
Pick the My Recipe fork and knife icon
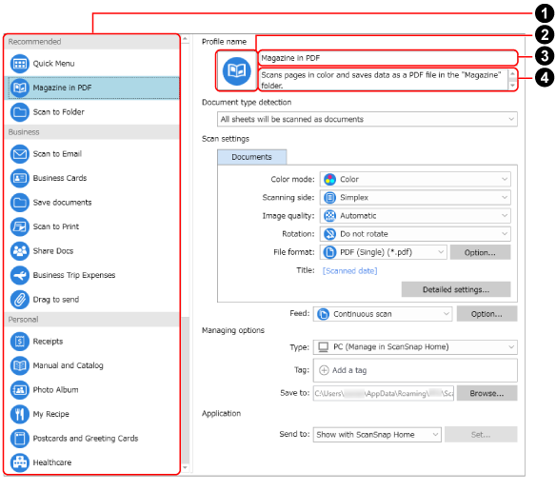[x=19, y=414]
